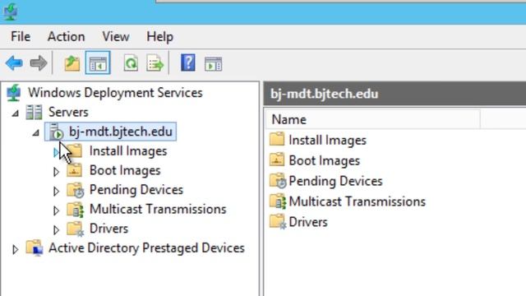526x296 pixels.
Task: Click the Back arrow toolbar button
Action: [14, 63]
